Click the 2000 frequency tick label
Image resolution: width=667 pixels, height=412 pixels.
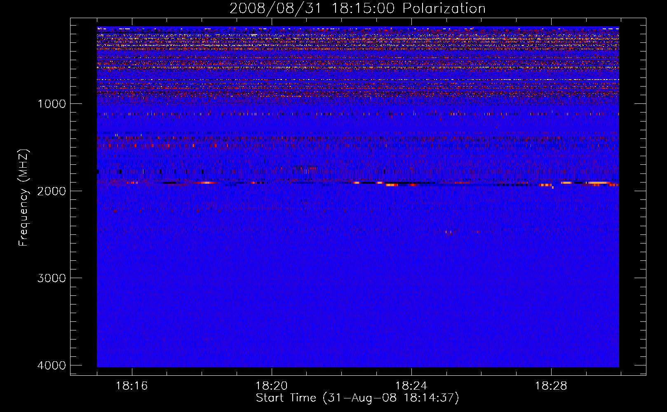pos(52,191)
